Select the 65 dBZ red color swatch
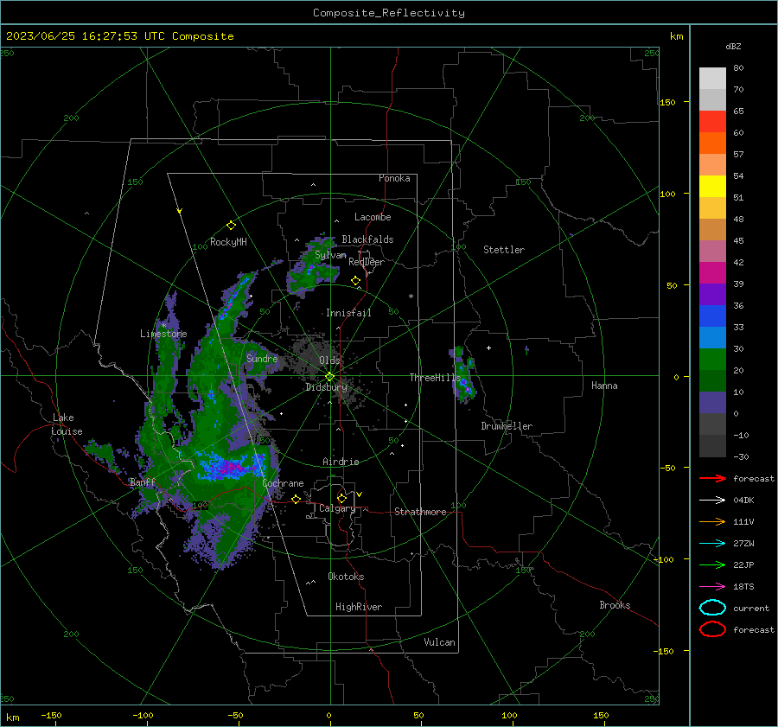778x727 pixels. pyautogui.click(x=712, y=122)
